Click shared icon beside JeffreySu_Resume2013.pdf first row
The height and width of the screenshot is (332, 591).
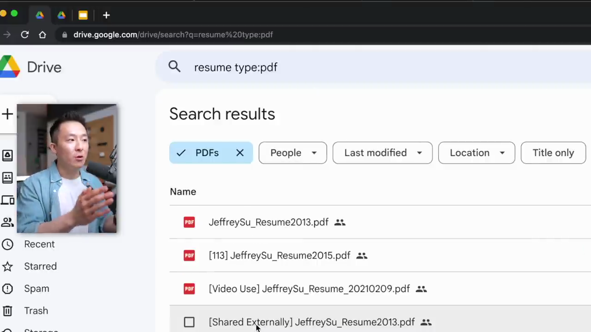point(340,222)
